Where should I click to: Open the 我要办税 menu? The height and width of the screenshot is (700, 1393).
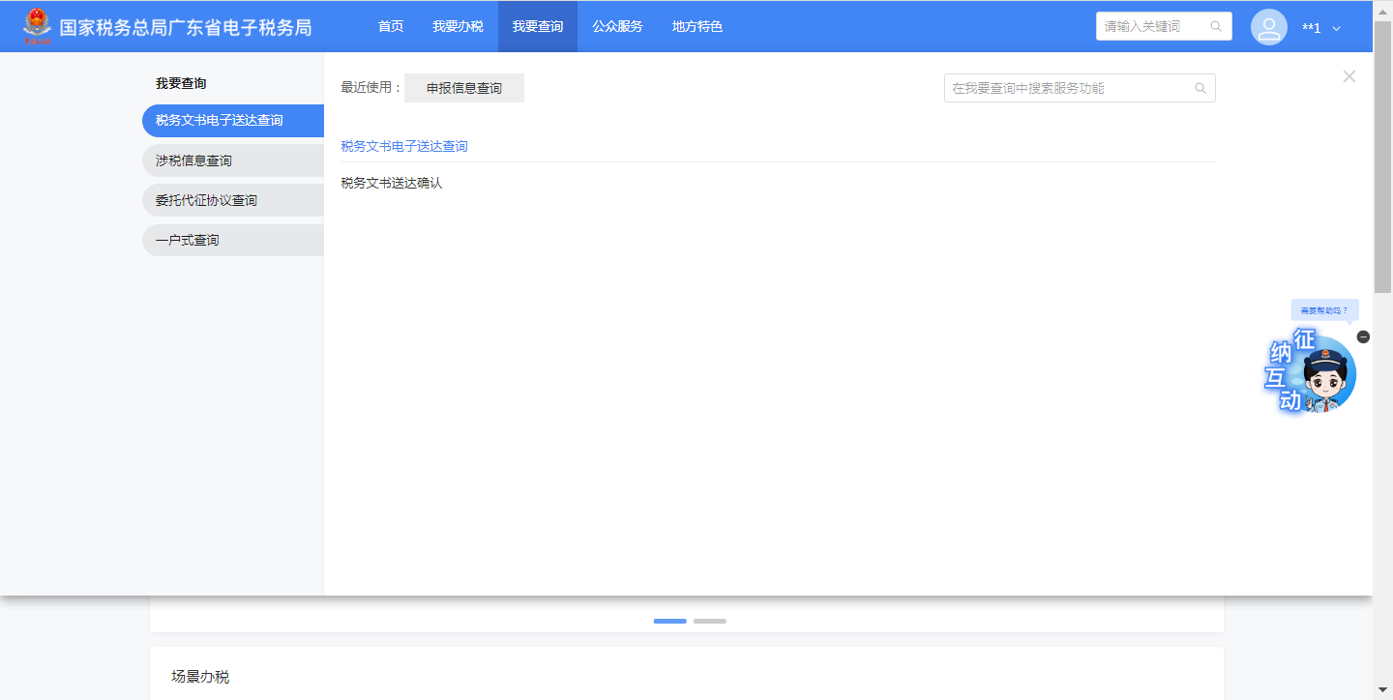click(x=458, y=27)
